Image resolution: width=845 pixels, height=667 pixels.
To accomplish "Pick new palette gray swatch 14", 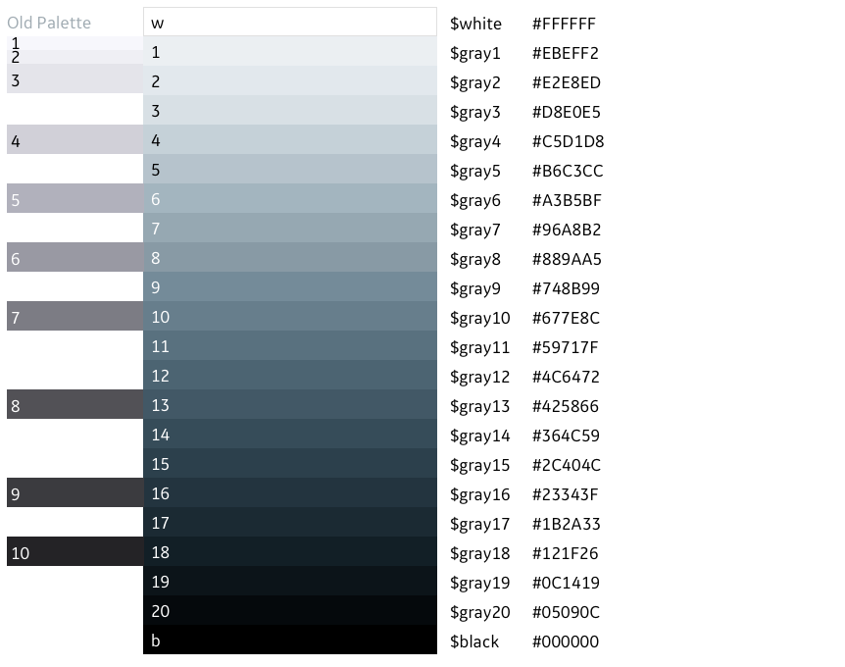I will (290, 434).
